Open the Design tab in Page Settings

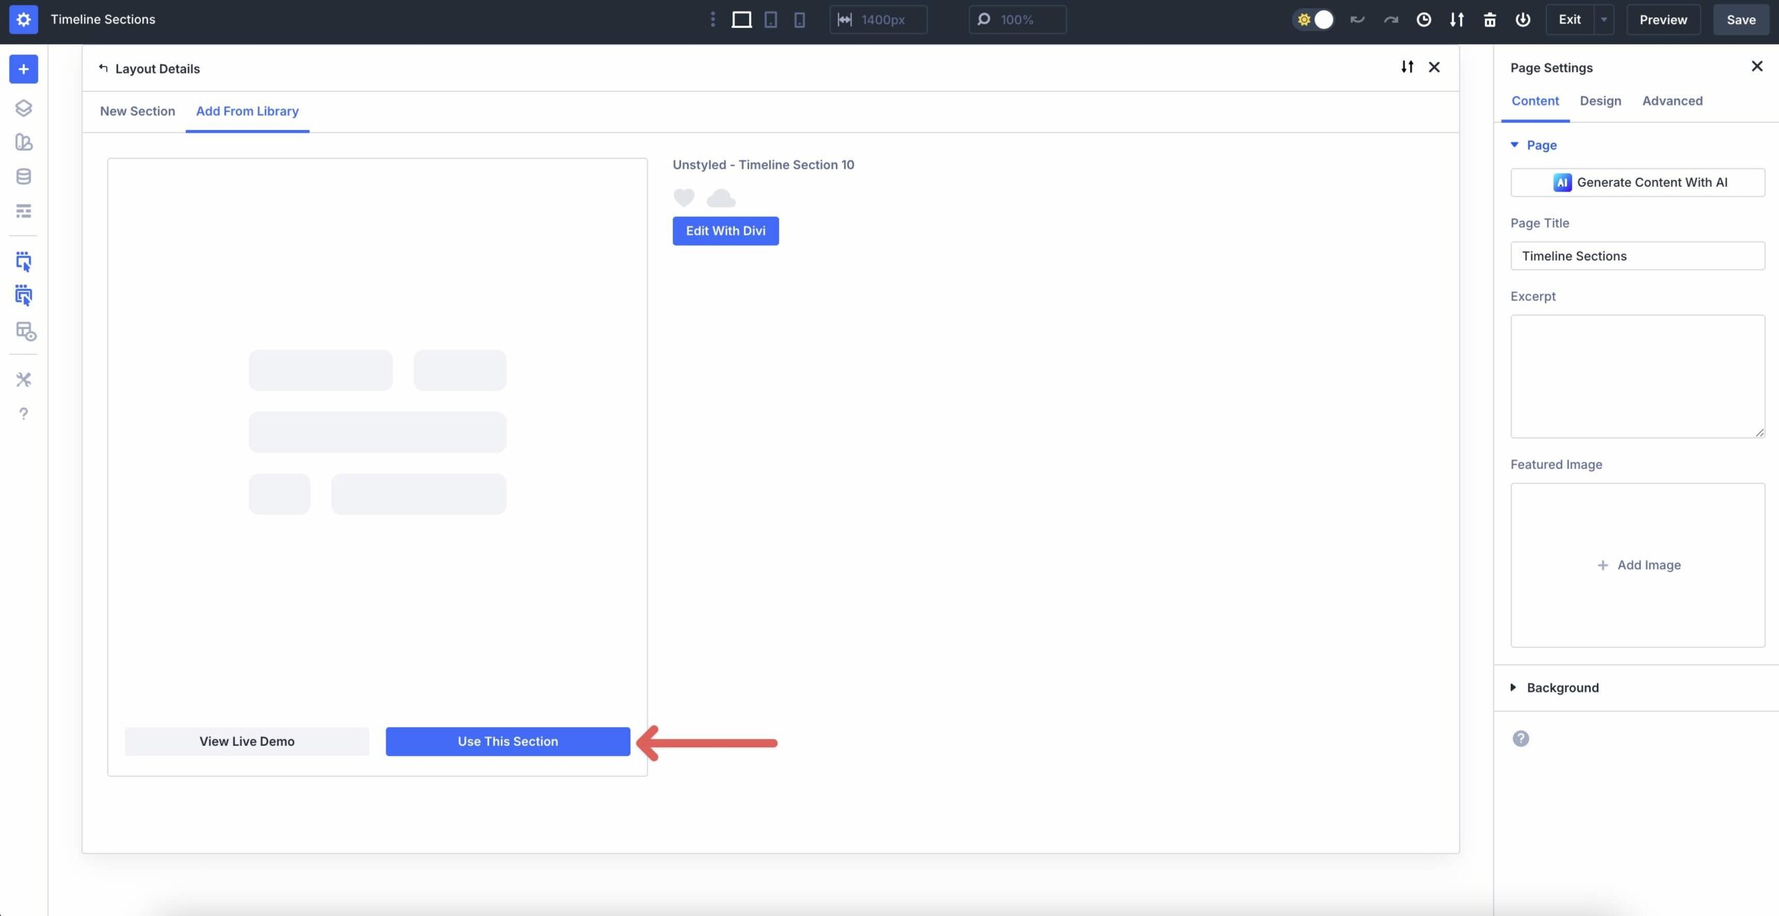tap(1600, 101)
